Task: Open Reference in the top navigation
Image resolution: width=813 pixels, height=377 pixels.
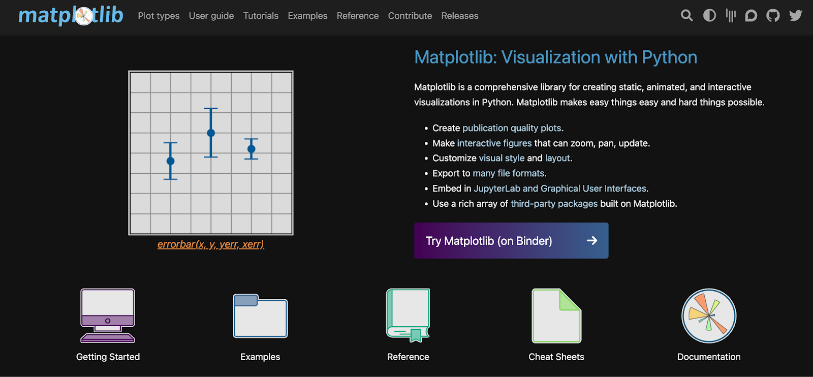Action: [358, 16]
